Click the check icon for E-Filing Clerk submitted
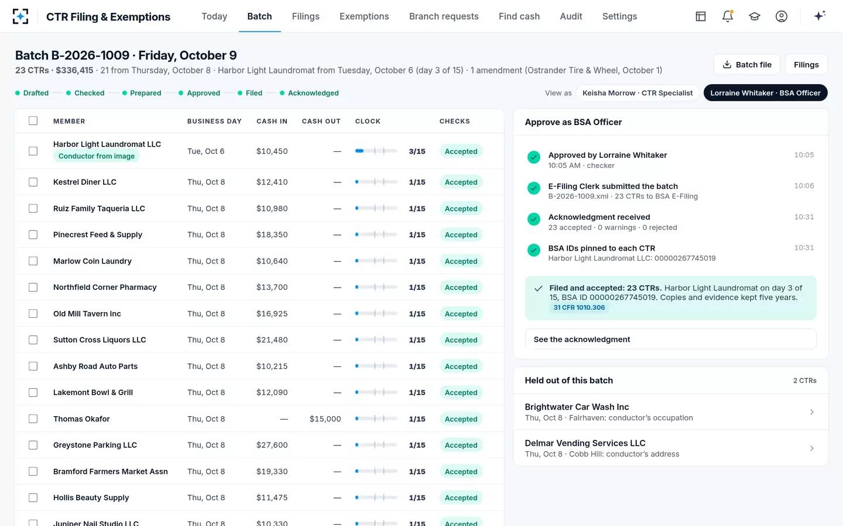Image resolution: width=843 pixels, height=526 pixels. tap(534, 188)
